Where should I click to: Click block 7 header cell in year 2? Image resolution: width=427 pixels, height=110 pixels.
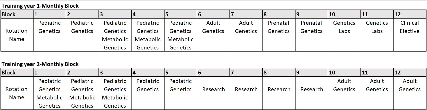click(x=246, y=73)
